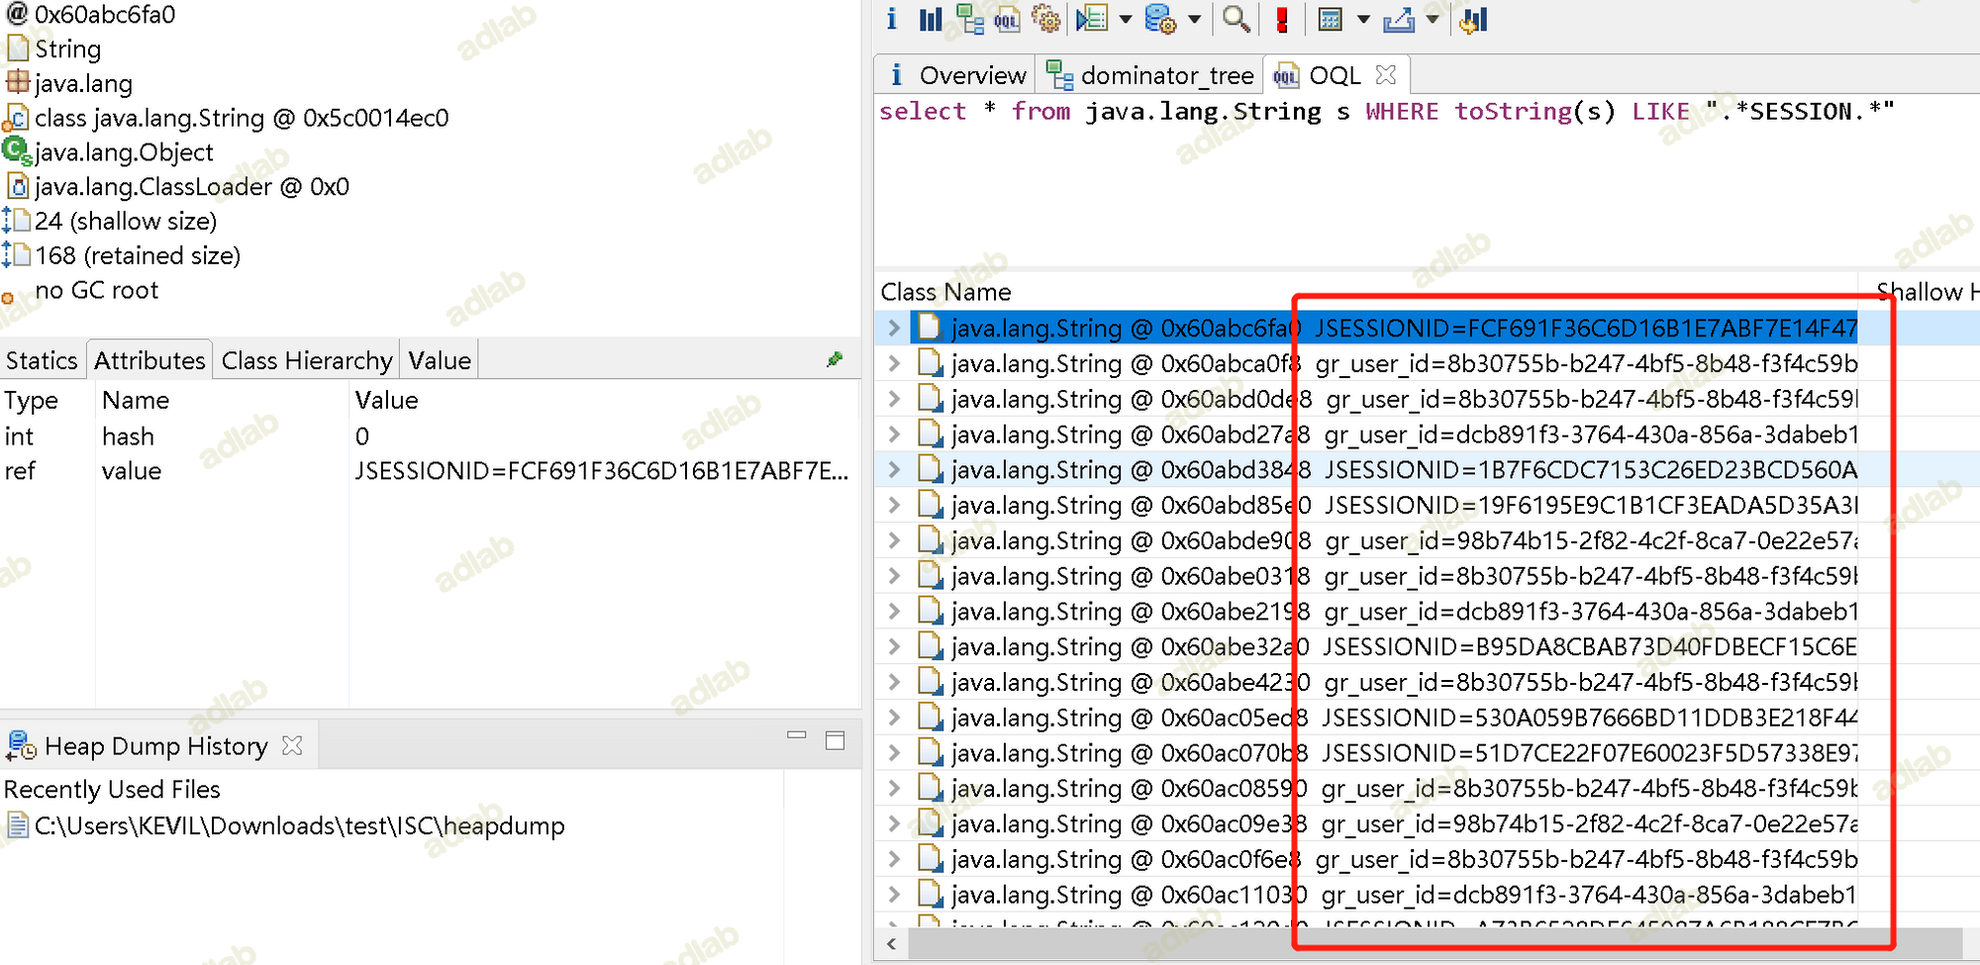Open Thread Overview gears icon
The height and width of the screenshot is (965, 1980).
coord(1045,19)
